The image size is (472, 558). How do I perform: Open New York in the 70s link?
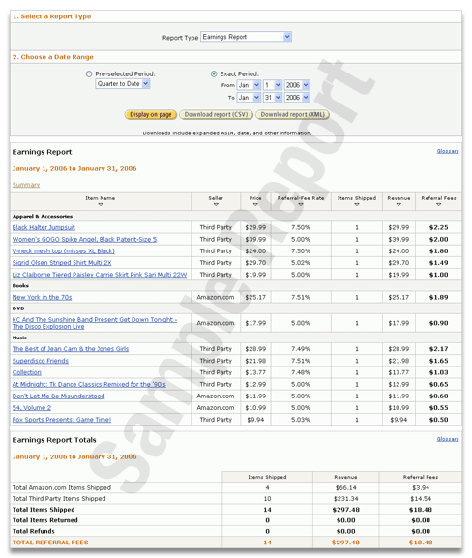42,297
